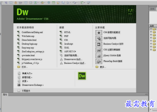Click the 流体网格布局 feature icon
Screen dimensions: 157x112
coord(99,38)
